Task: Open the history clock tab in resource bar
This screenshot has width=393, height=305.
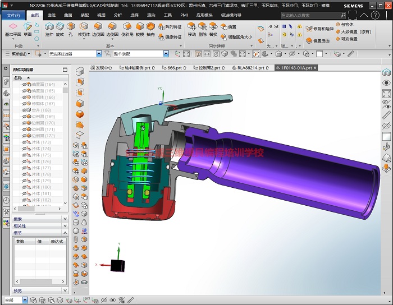Action: tap(6, 200)
